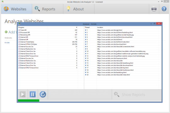Select the External Server Error 5xx row

pos(48,65)
